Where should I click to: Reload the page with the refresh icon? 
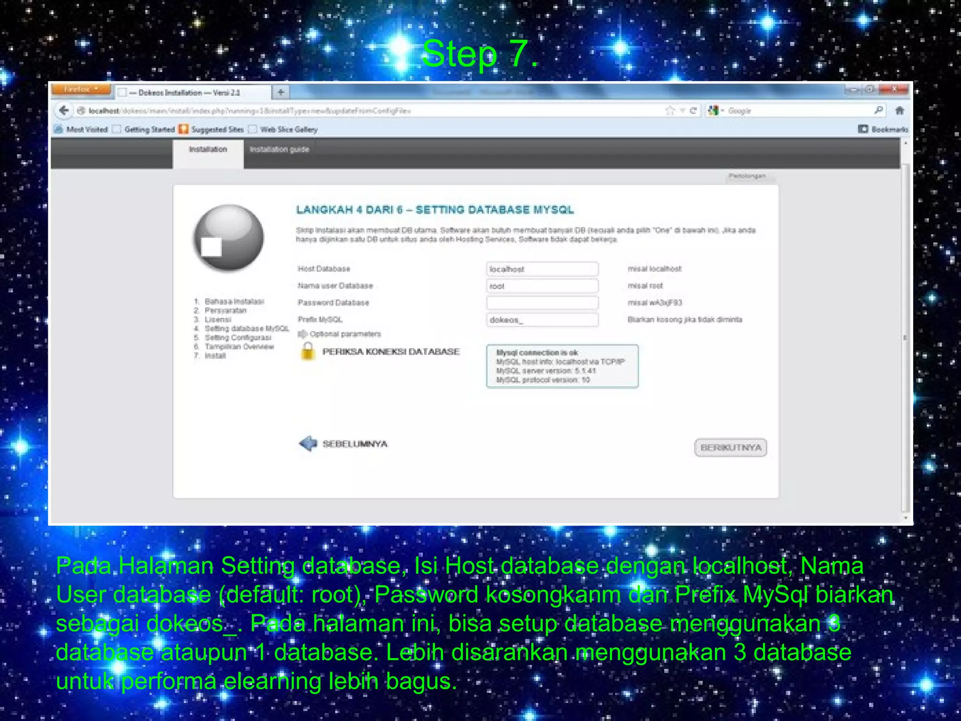pos(693,111)
